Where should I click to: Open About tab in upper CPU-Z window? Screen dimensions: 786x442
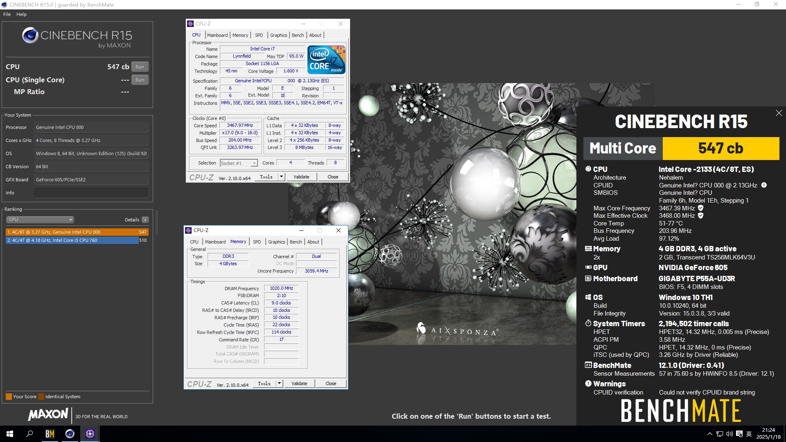(x=315, y=35)
